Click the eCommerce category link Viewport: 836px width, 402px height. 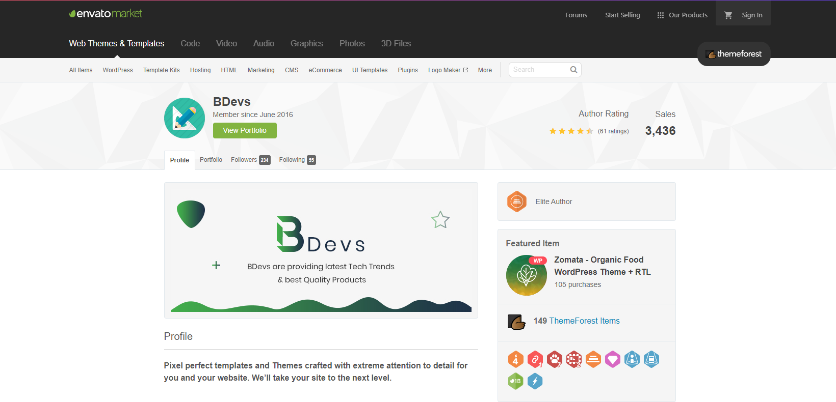(325, 70)
